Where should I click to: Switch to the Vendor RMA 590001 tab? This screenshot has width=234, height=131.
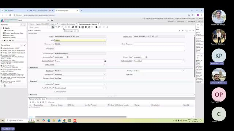(x=46, y=24)
